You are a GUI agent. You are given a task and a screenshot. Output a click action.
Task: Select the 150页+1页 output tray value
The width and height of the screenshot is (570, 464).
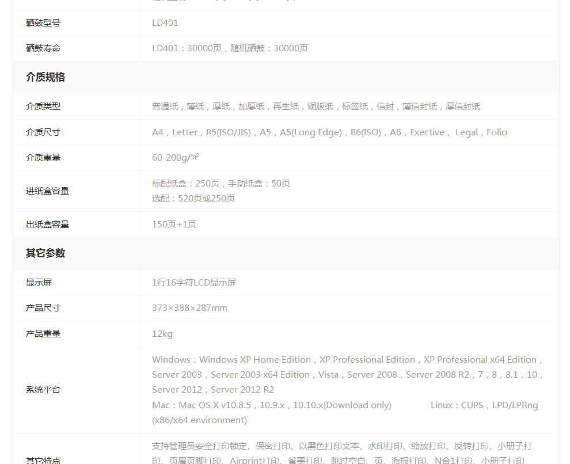coord(174,225)
